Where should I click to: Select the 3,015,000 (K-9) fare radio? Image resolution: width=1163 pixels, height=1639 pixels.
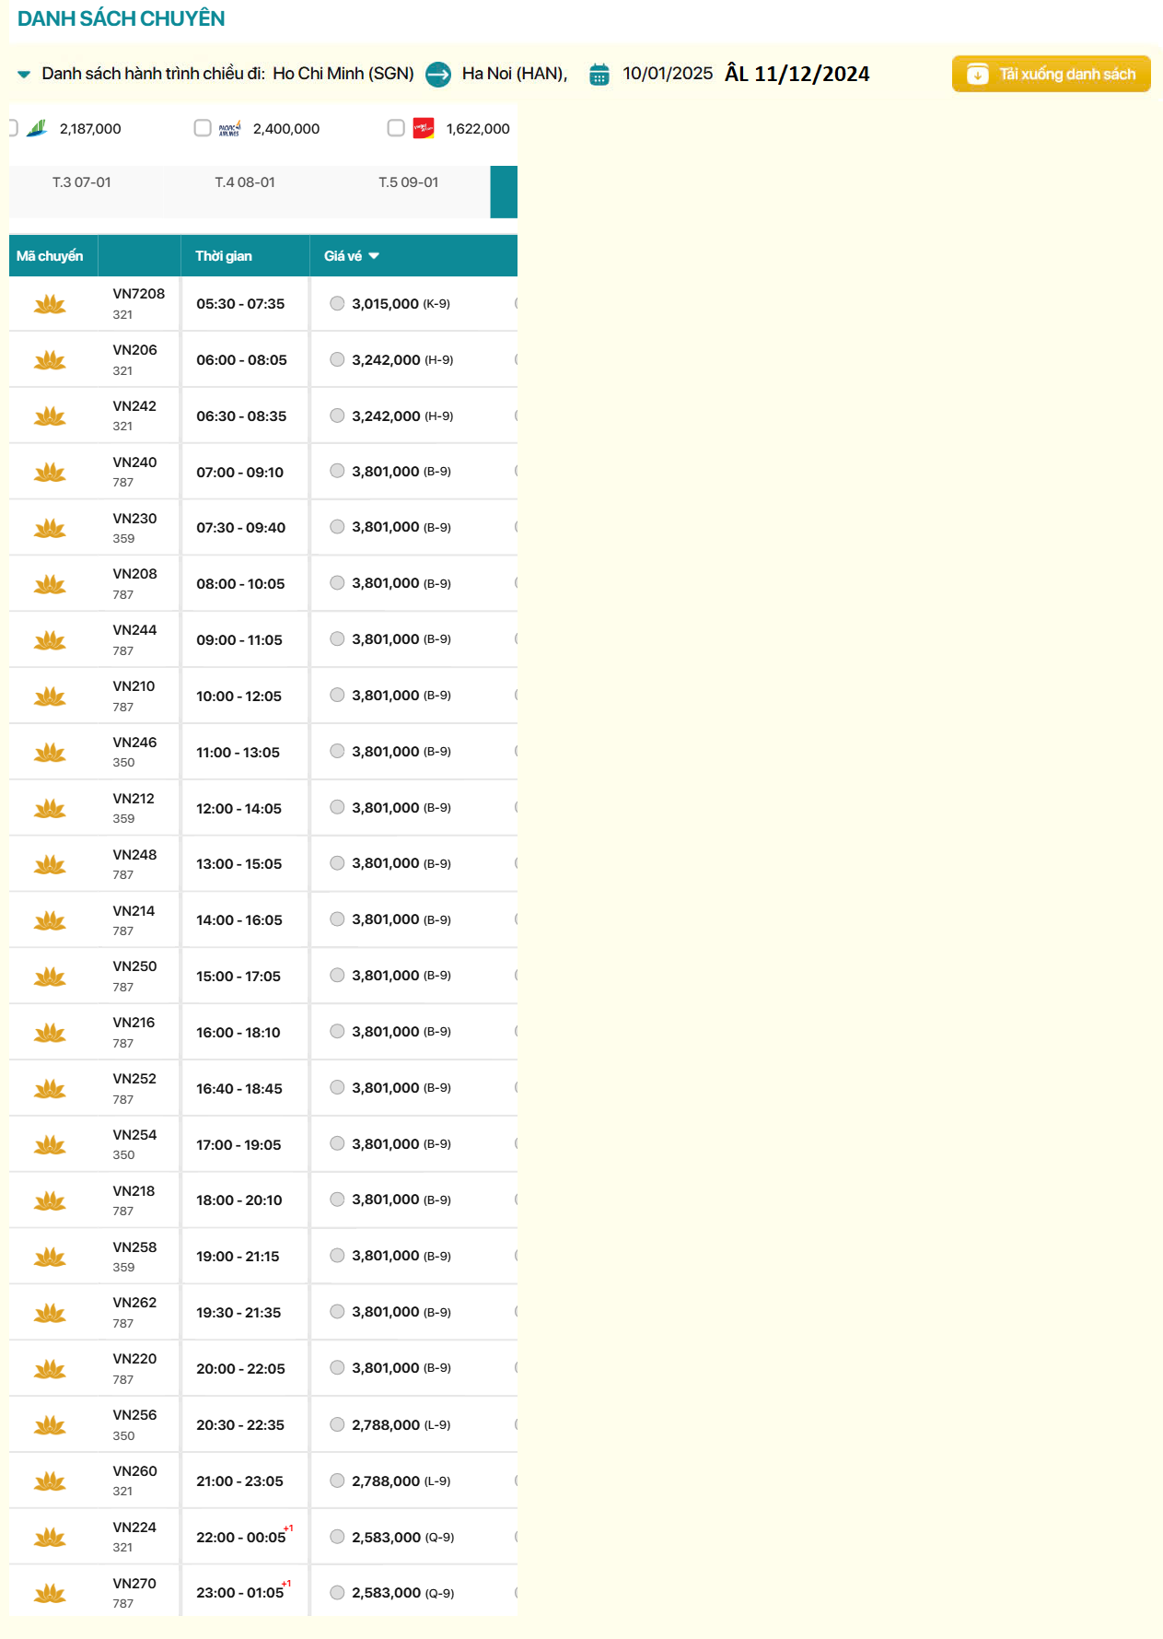(x=337, y=303)
